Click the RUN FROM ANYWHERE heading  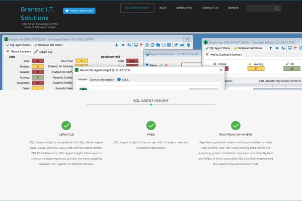236,135
